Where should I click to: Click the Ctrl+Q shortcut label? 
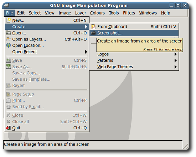(x=80, y=128)
